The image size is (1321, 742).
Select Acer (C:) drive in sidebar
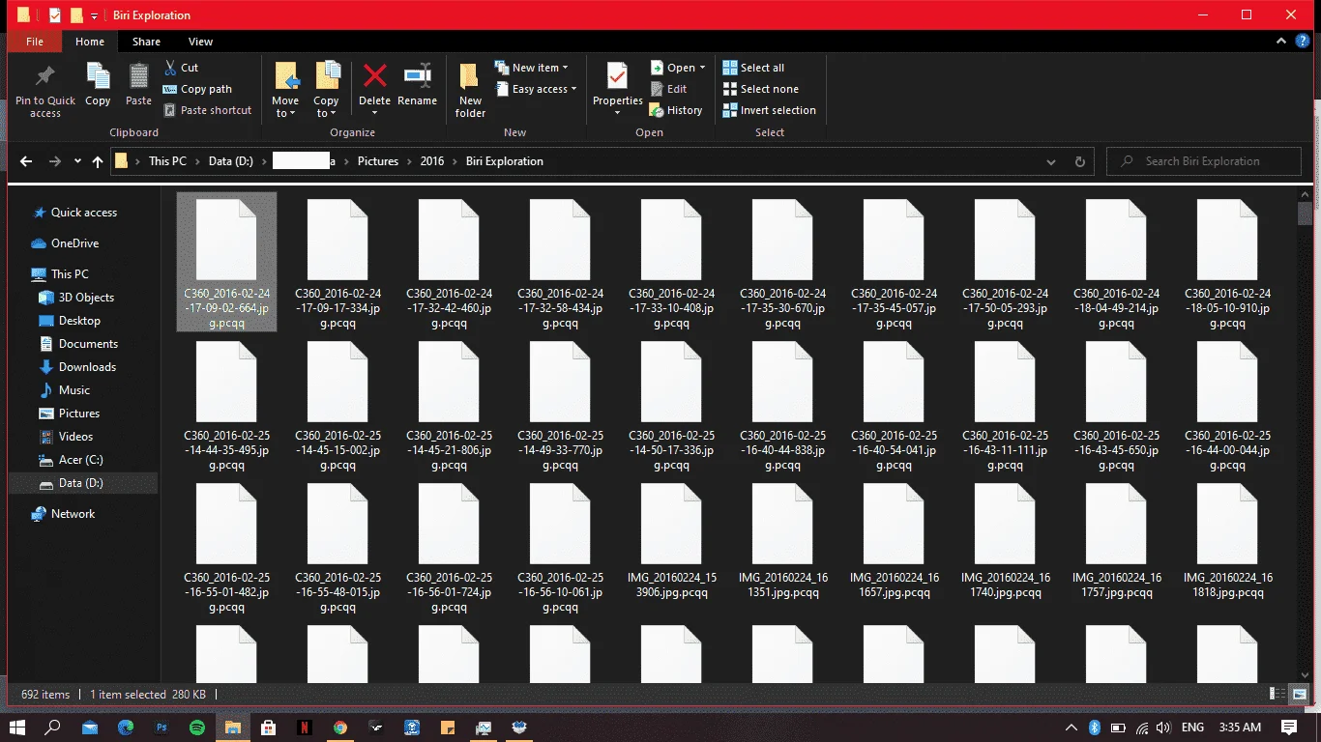point(80,460)
